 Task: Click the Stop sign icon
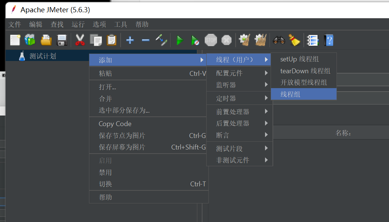click(211, 40)
